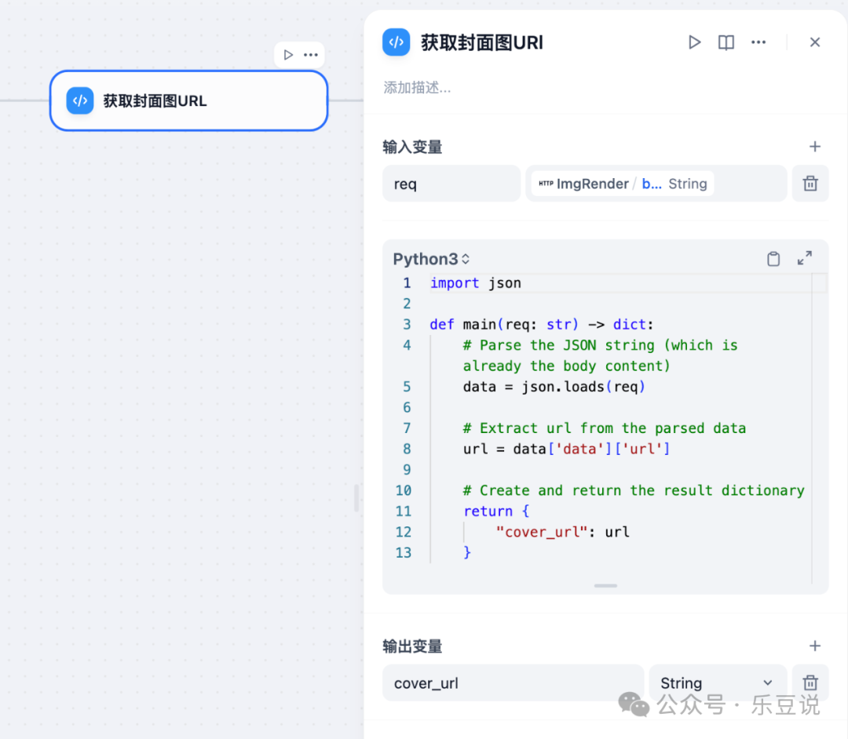Delete the req input variable
848x739 pixels.
(x=810, y=184)
